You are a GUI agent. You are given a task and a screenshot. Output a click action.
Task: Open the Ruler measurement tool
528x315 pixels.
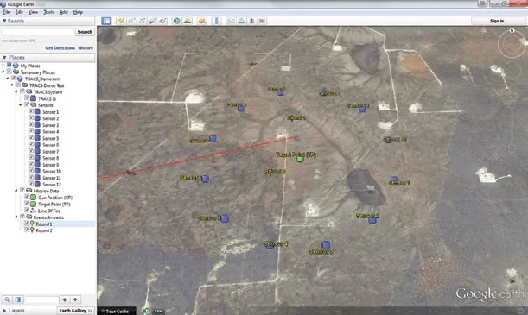217,21
